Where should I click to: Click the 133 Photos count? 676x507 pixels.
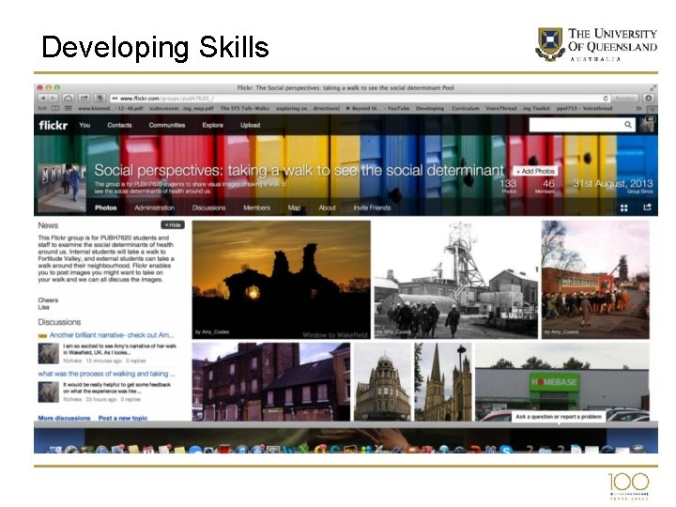pos(508,186)
